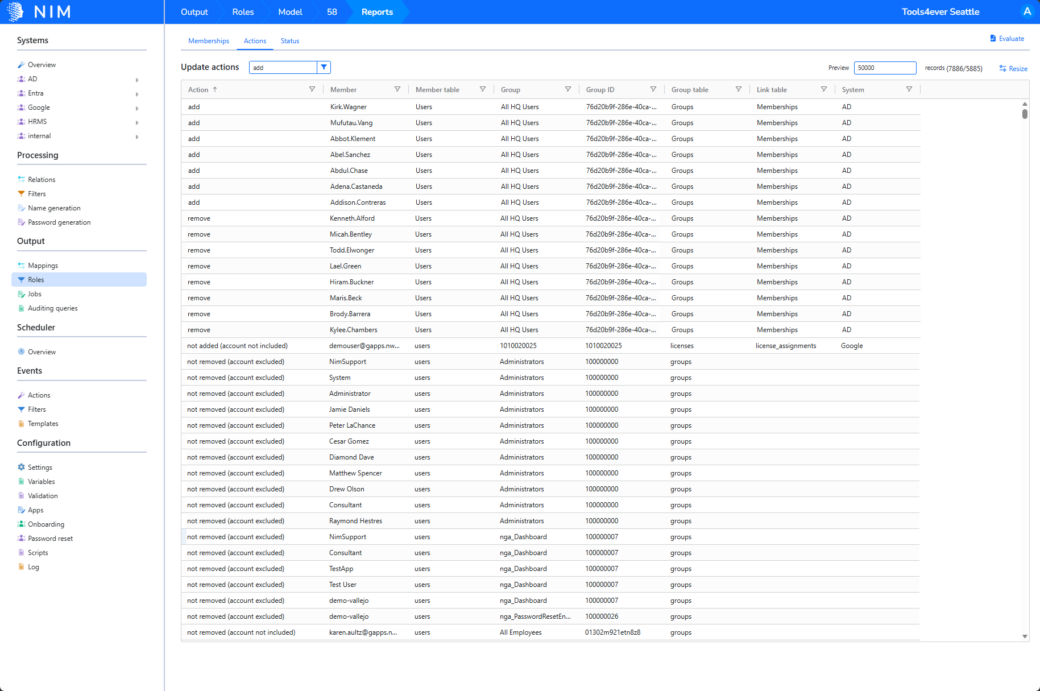Open the Update actions filter dropdown
The image size is (1040, 691).
(x=324, y=67)
